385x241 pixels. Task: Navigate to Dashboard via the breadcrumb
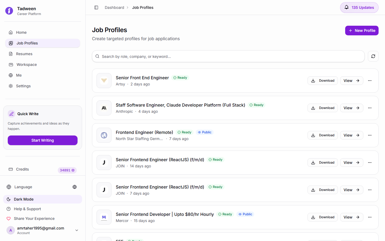click(114, 7)
